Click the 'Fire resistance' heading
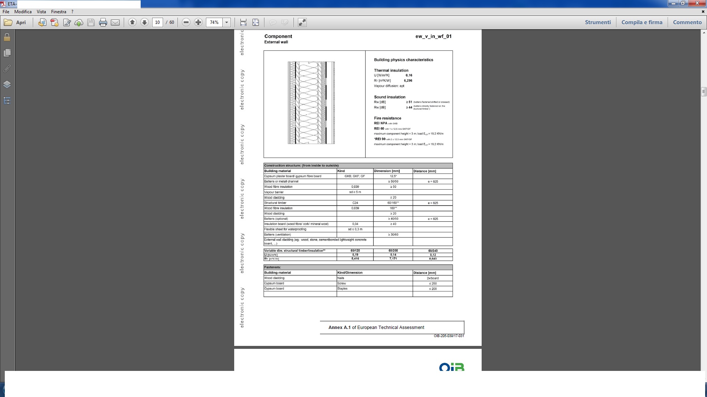Image resolution: width=707 pixels, height=397 pixels. [387, 118]
